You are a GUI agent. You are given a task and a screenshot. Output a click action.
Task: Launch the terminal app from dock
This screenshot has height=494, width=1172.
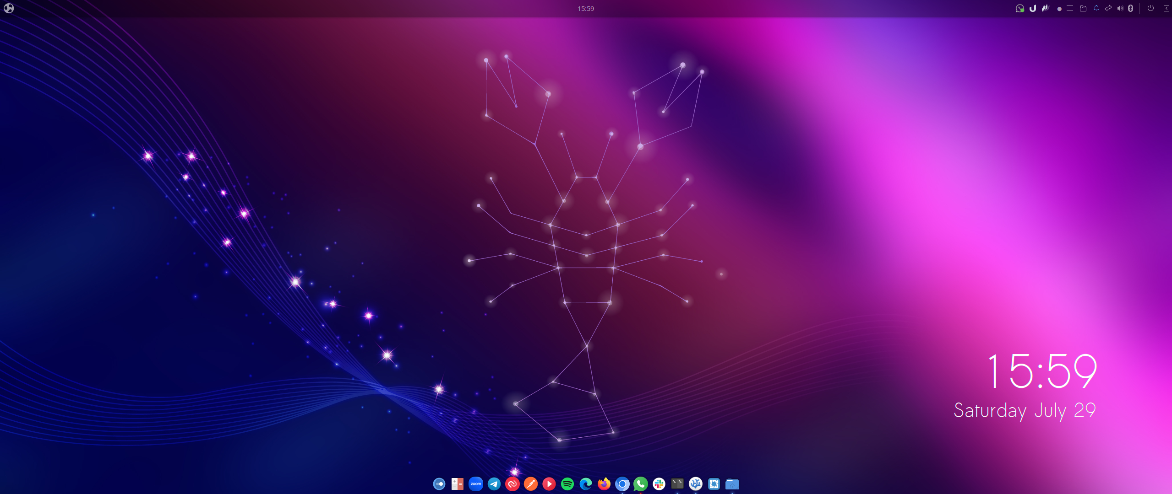pos(677,484)
